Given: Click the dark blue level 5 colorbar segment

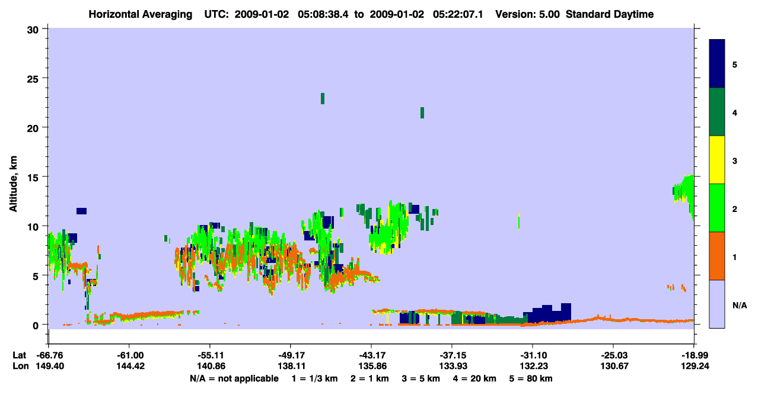Looking at the screenshot, I should click(x=717, y=63).
